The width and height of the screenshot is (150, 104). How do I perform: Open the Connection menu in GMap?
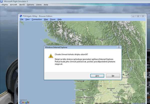[x=37, y=19]
